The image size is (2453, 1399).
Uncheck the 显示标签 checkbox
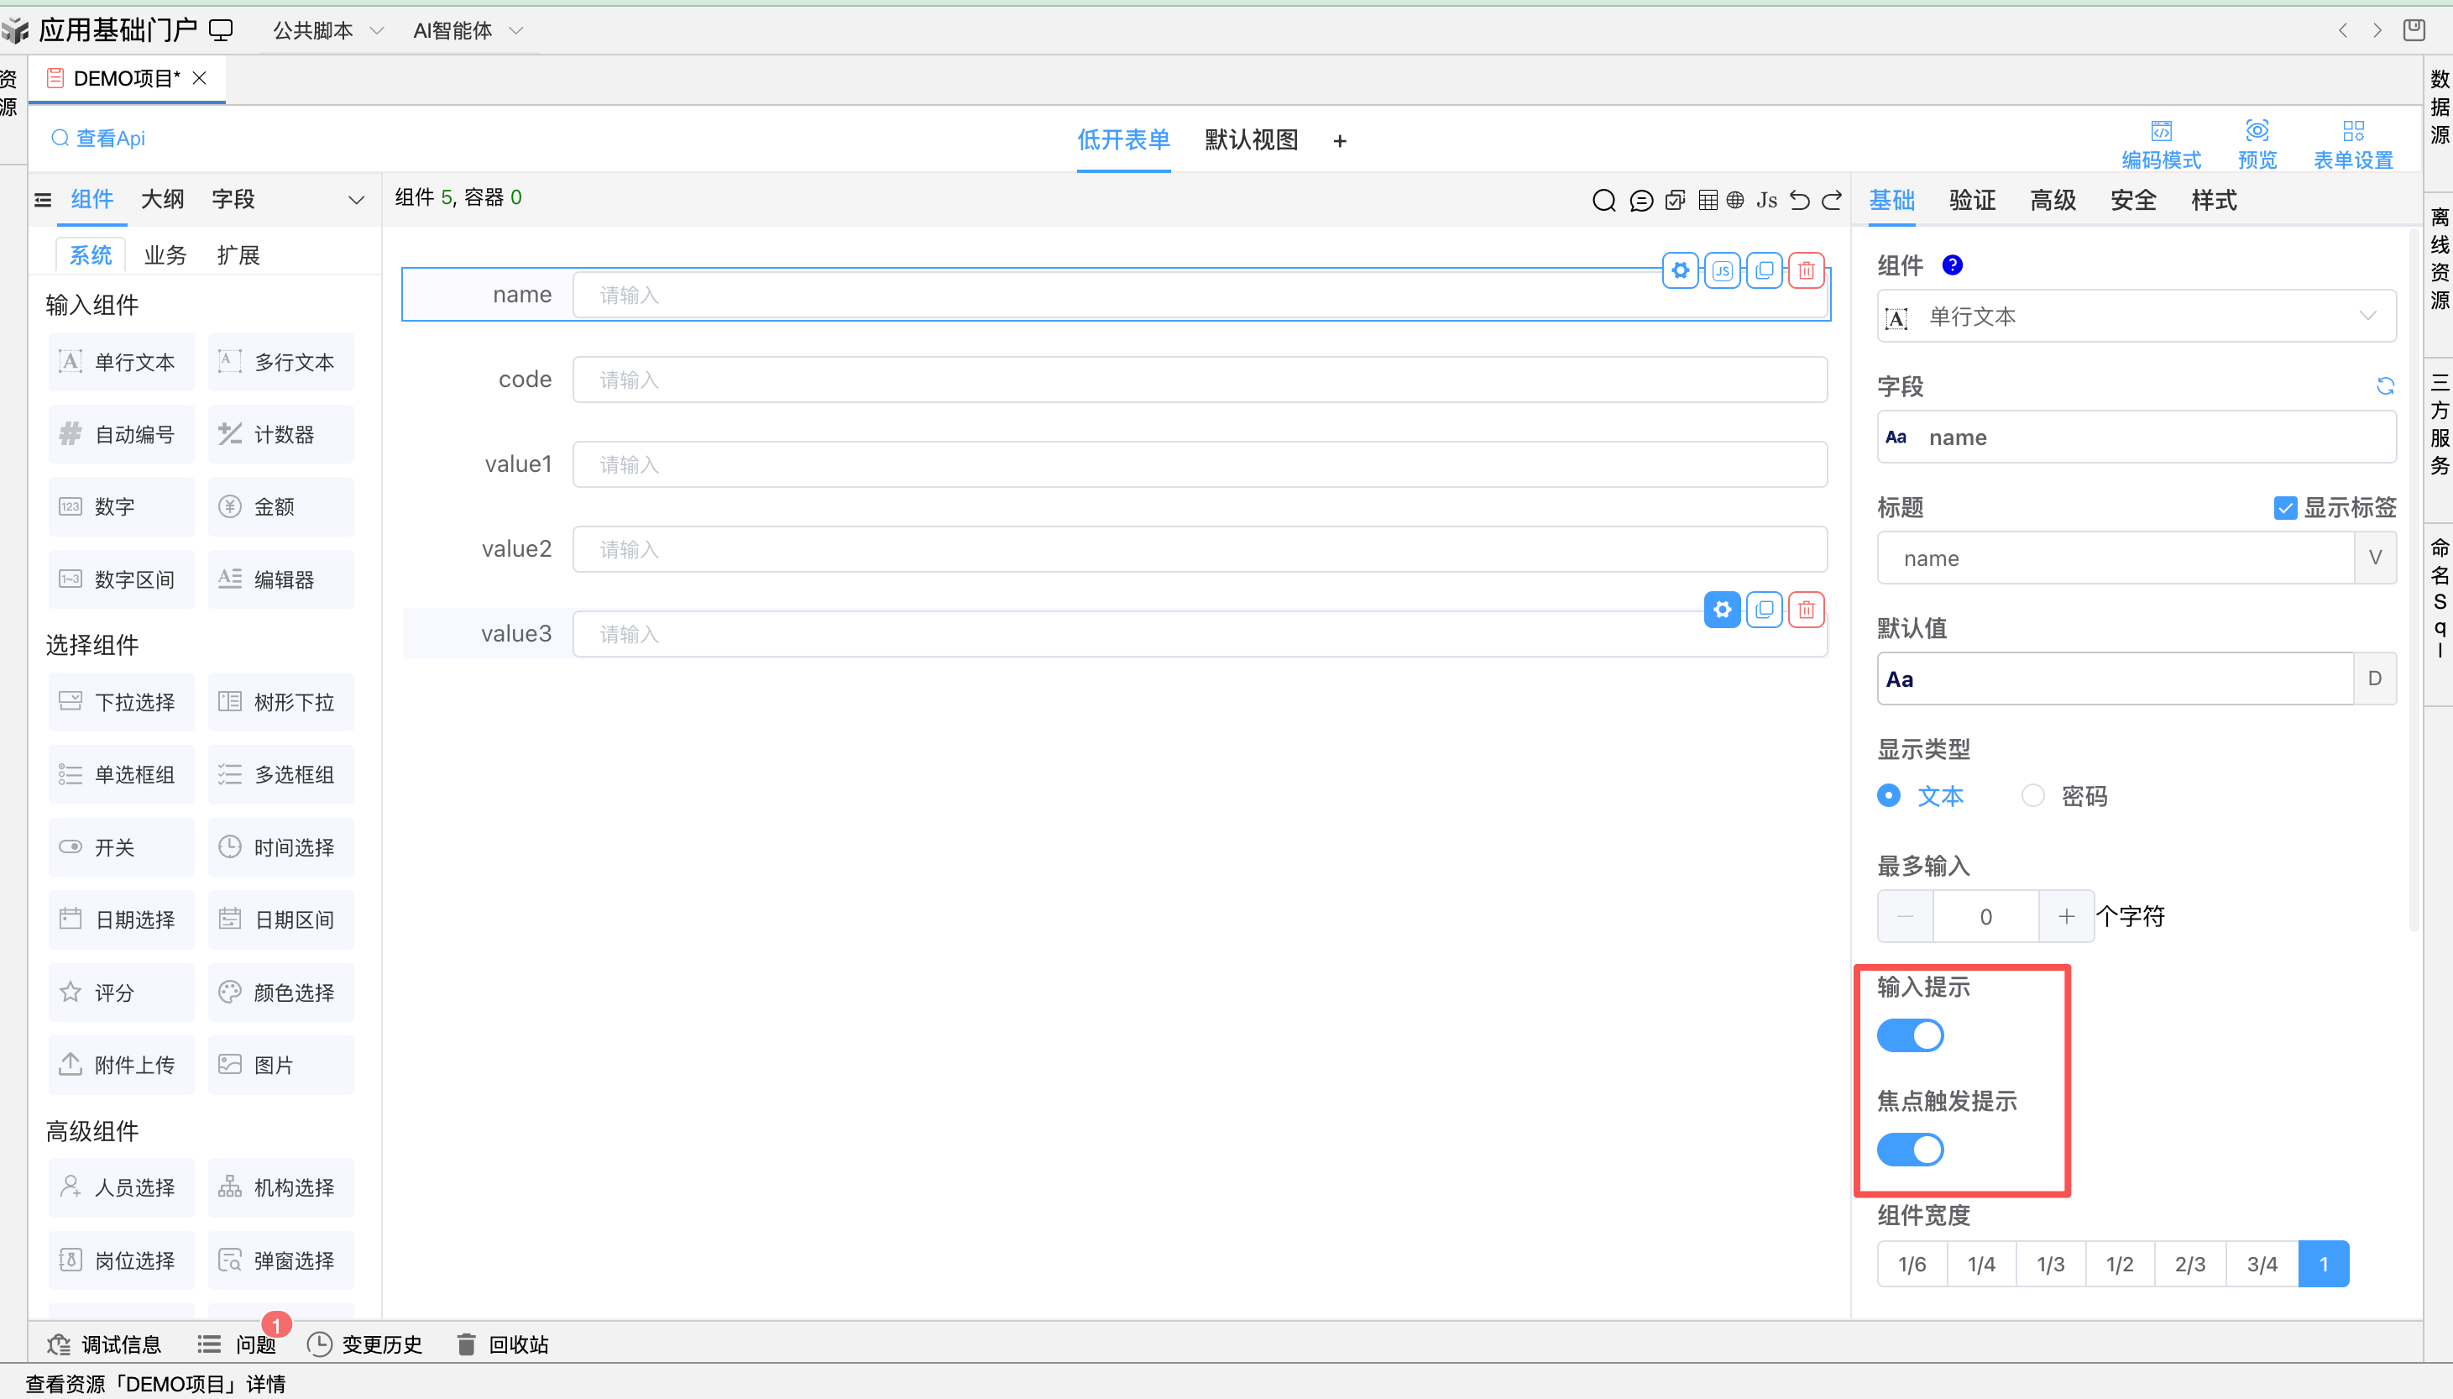pos(2285,507)
